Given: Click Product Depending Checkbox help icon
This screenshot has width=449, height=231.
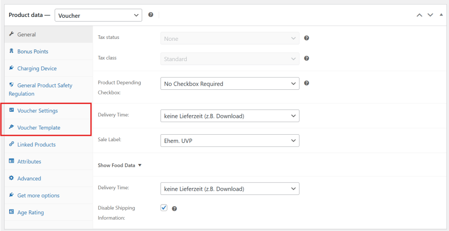Looking at the screenshot, I should (306, 83).
